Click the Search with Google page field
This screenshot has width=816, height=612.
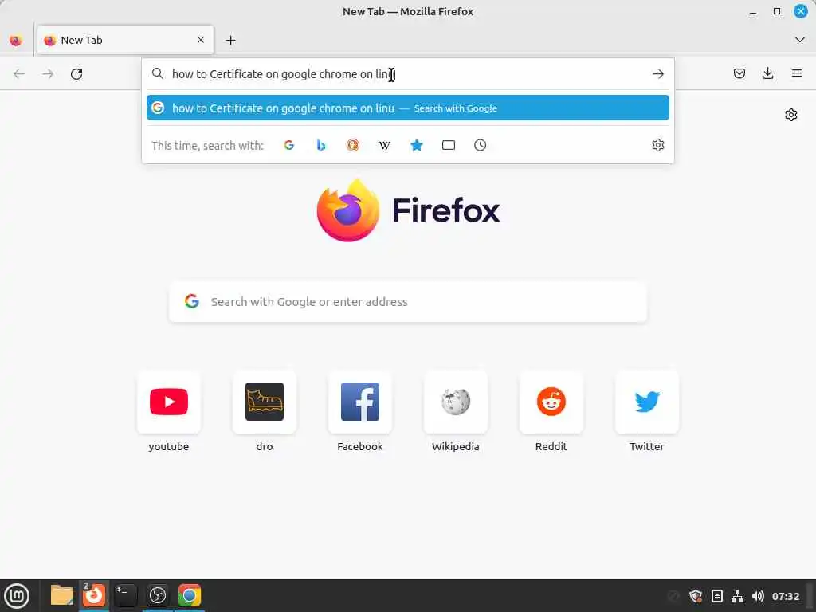408,302
